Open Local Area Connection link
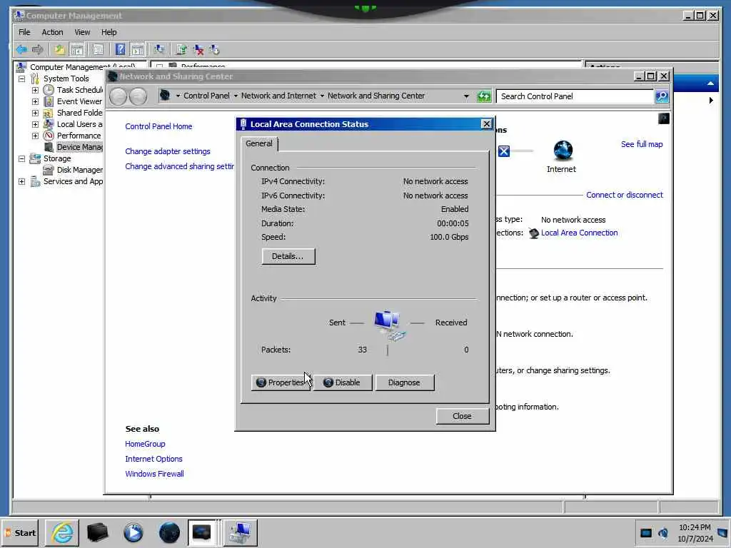Viewport: 731px width, 548px height. (579, 233)
